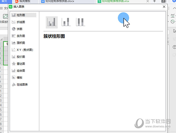Click the pie chart icon beside 饼图
The image size is (176, 133).
point(14,29)
